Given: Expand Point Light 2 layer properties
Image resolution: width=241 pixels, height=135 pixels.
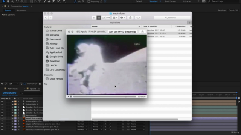Looking at the screenshot, I should click(13, 101).
